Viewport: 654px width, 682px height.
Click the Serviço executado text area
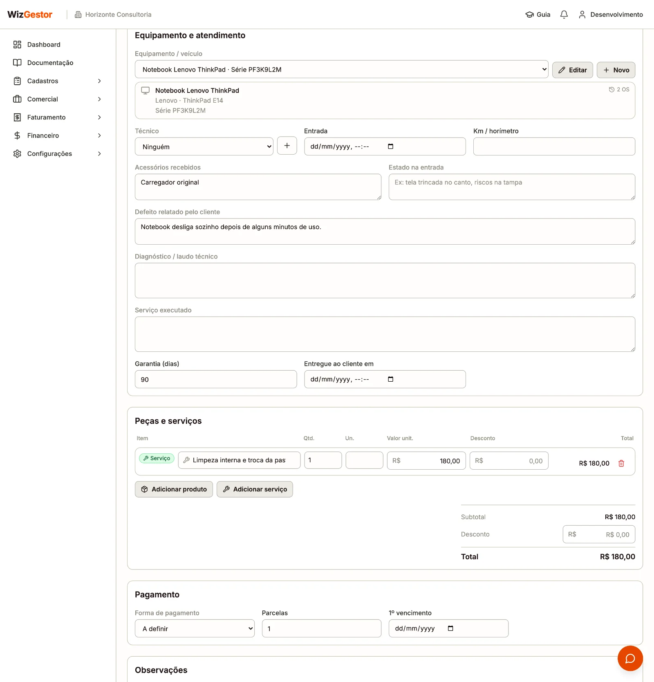[x=385, y=334]
